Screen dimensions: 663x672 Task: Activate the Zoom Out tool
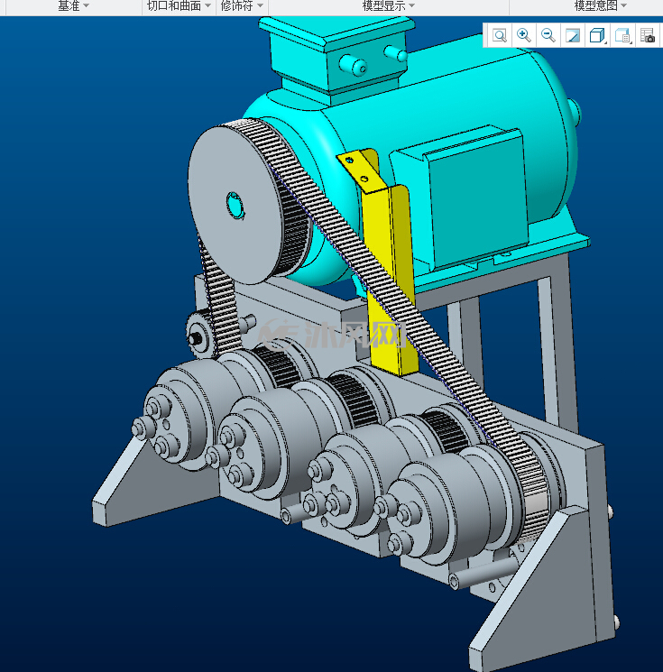[548, 35]
